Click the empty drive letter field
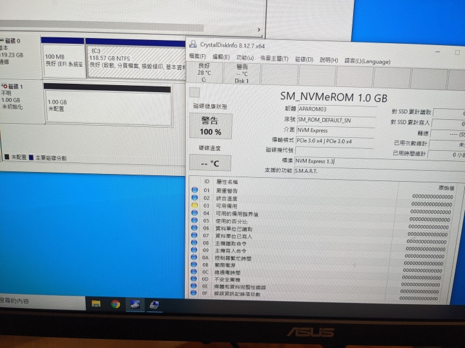 coord(334,151)
